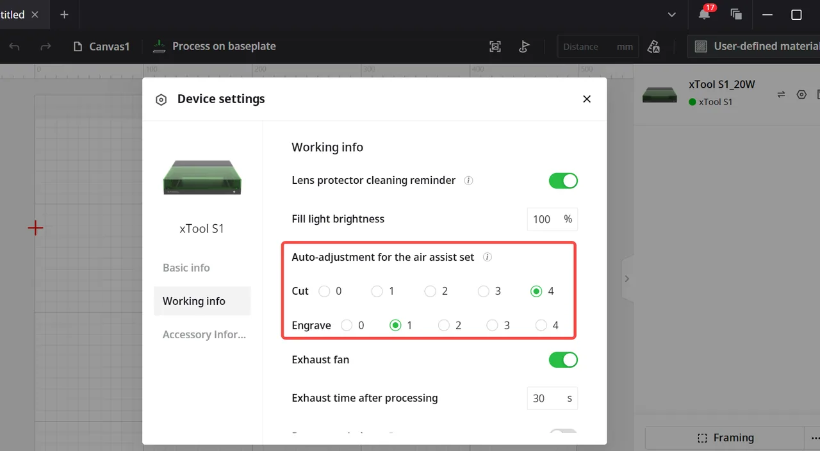The height and width of the screenshot is (451, 820).
Task: Click the auto-focus measure icon
Action: pyautogui.click(x=495, y=46)
